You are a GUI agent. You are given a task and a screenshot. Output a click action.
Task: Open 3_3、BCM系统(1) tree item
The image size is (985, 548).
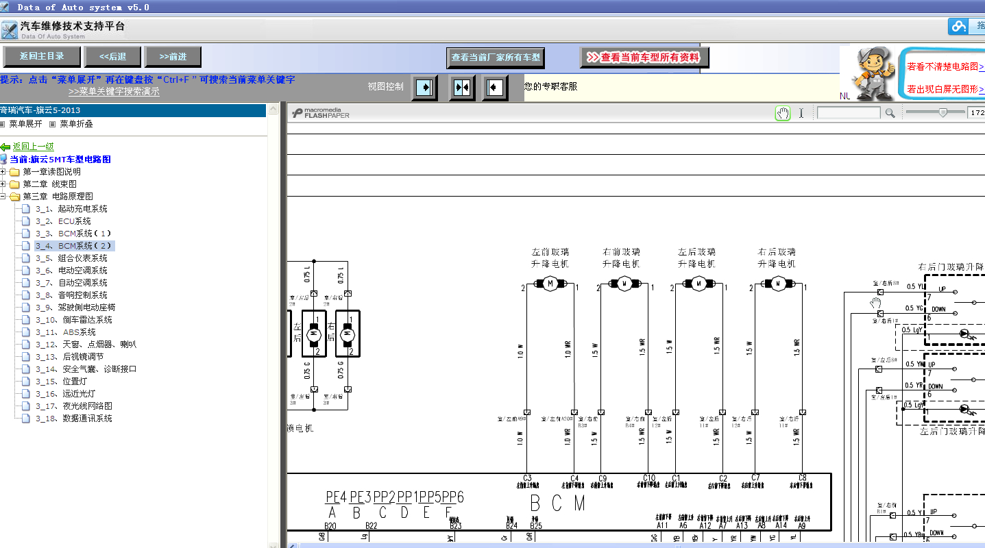point(73,234)
